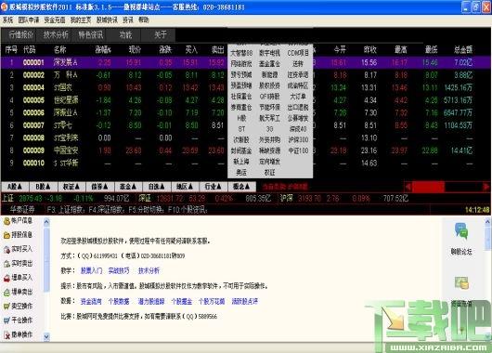Choose 新能源 in the concept popup
The image size is (492, 353).
click(x=269, y=74)
